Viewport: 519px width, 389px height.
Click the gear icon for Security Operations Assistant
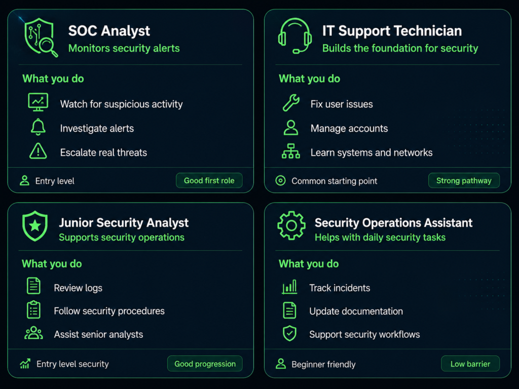click(x=291, y=225)
